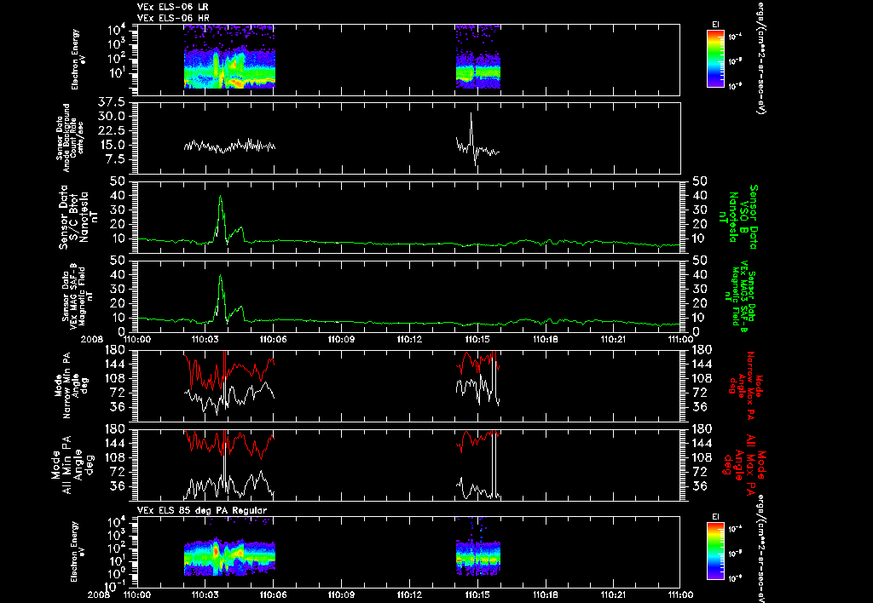Select the "VEx ELS 85 deg PA Regular" heading
The height and width of the screenshot is (603, 873).
click(202, 510)
